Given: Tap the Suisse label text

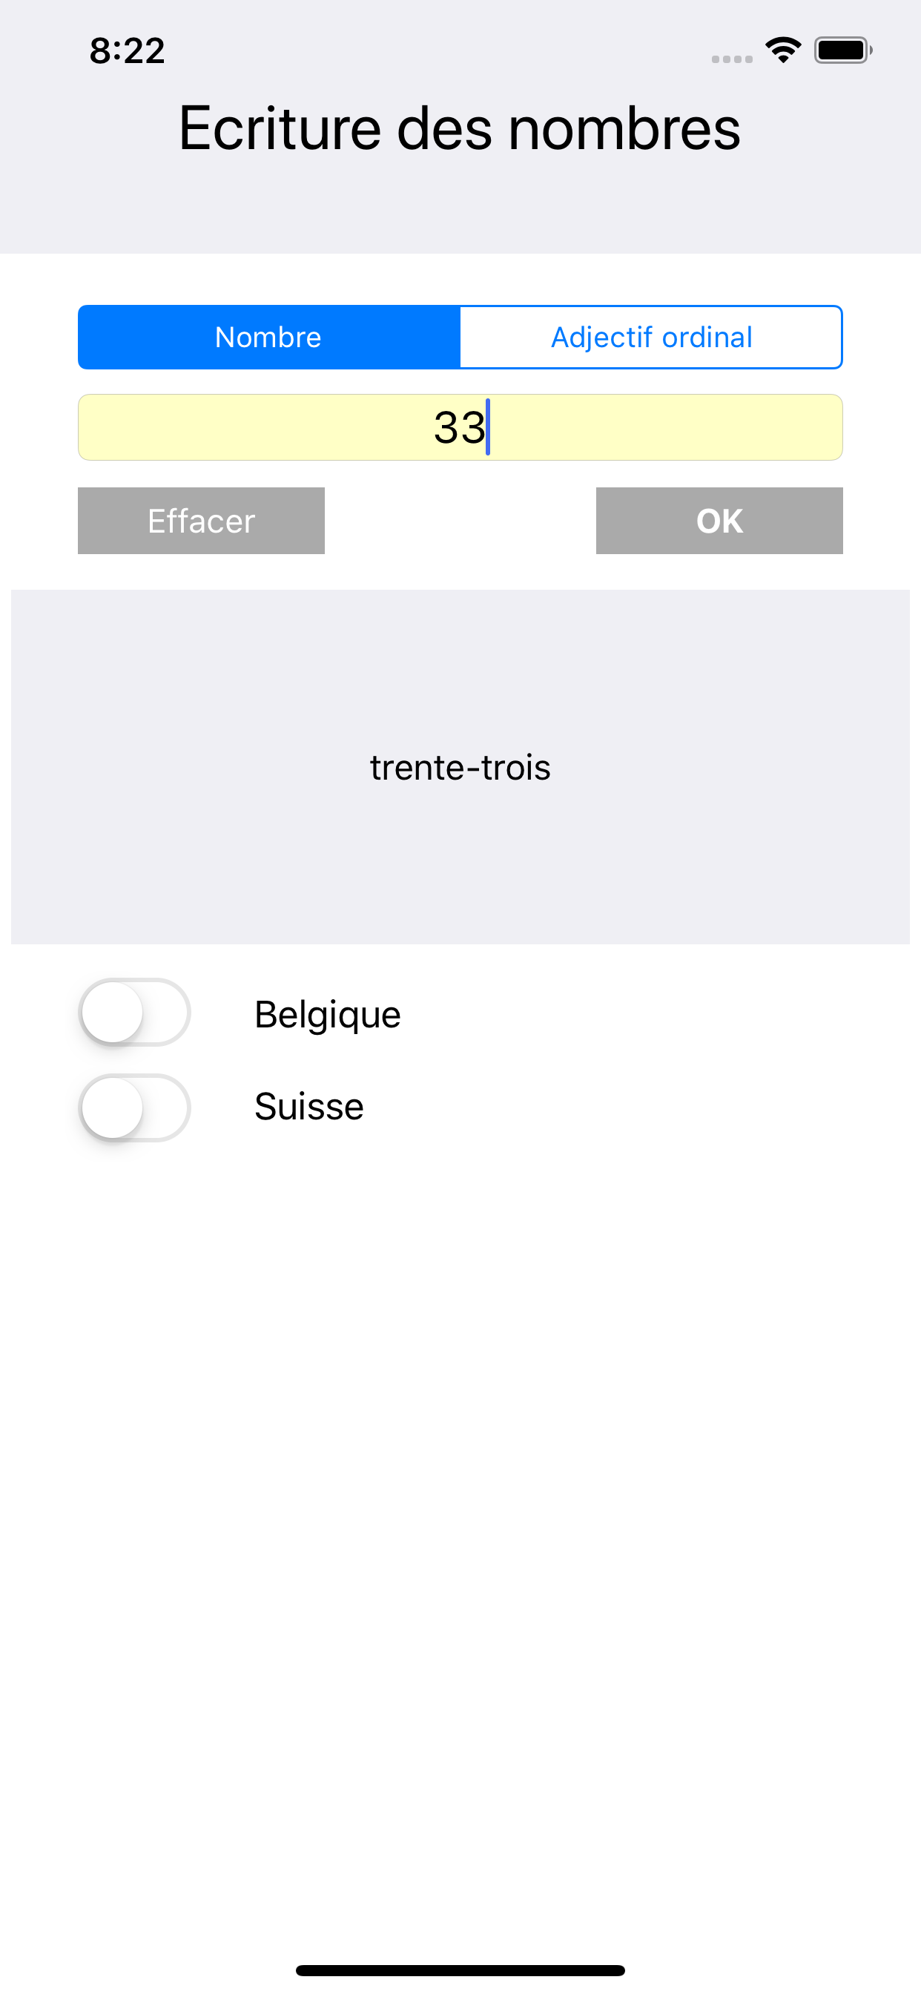Looking at the screenshot, I should (x=308, y=1106).
